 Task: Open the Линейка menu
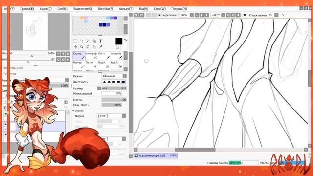pos(106,9)
